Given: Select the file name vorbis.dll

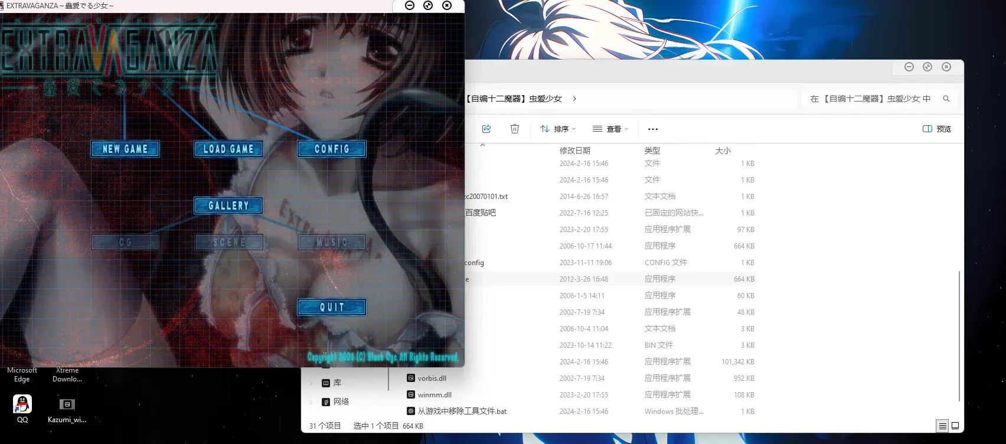Looking at the screenshot, I should pyautogui.click(x=432, y=378).
